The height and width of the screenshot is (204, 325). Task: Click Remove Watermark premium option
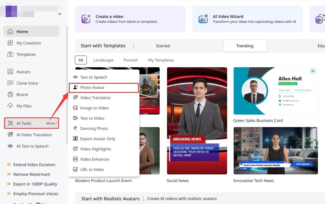(32, 174)
